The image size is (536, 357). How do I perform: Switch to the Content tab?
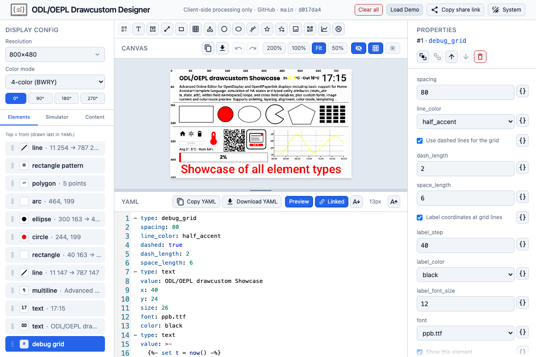tap(95, 117)
